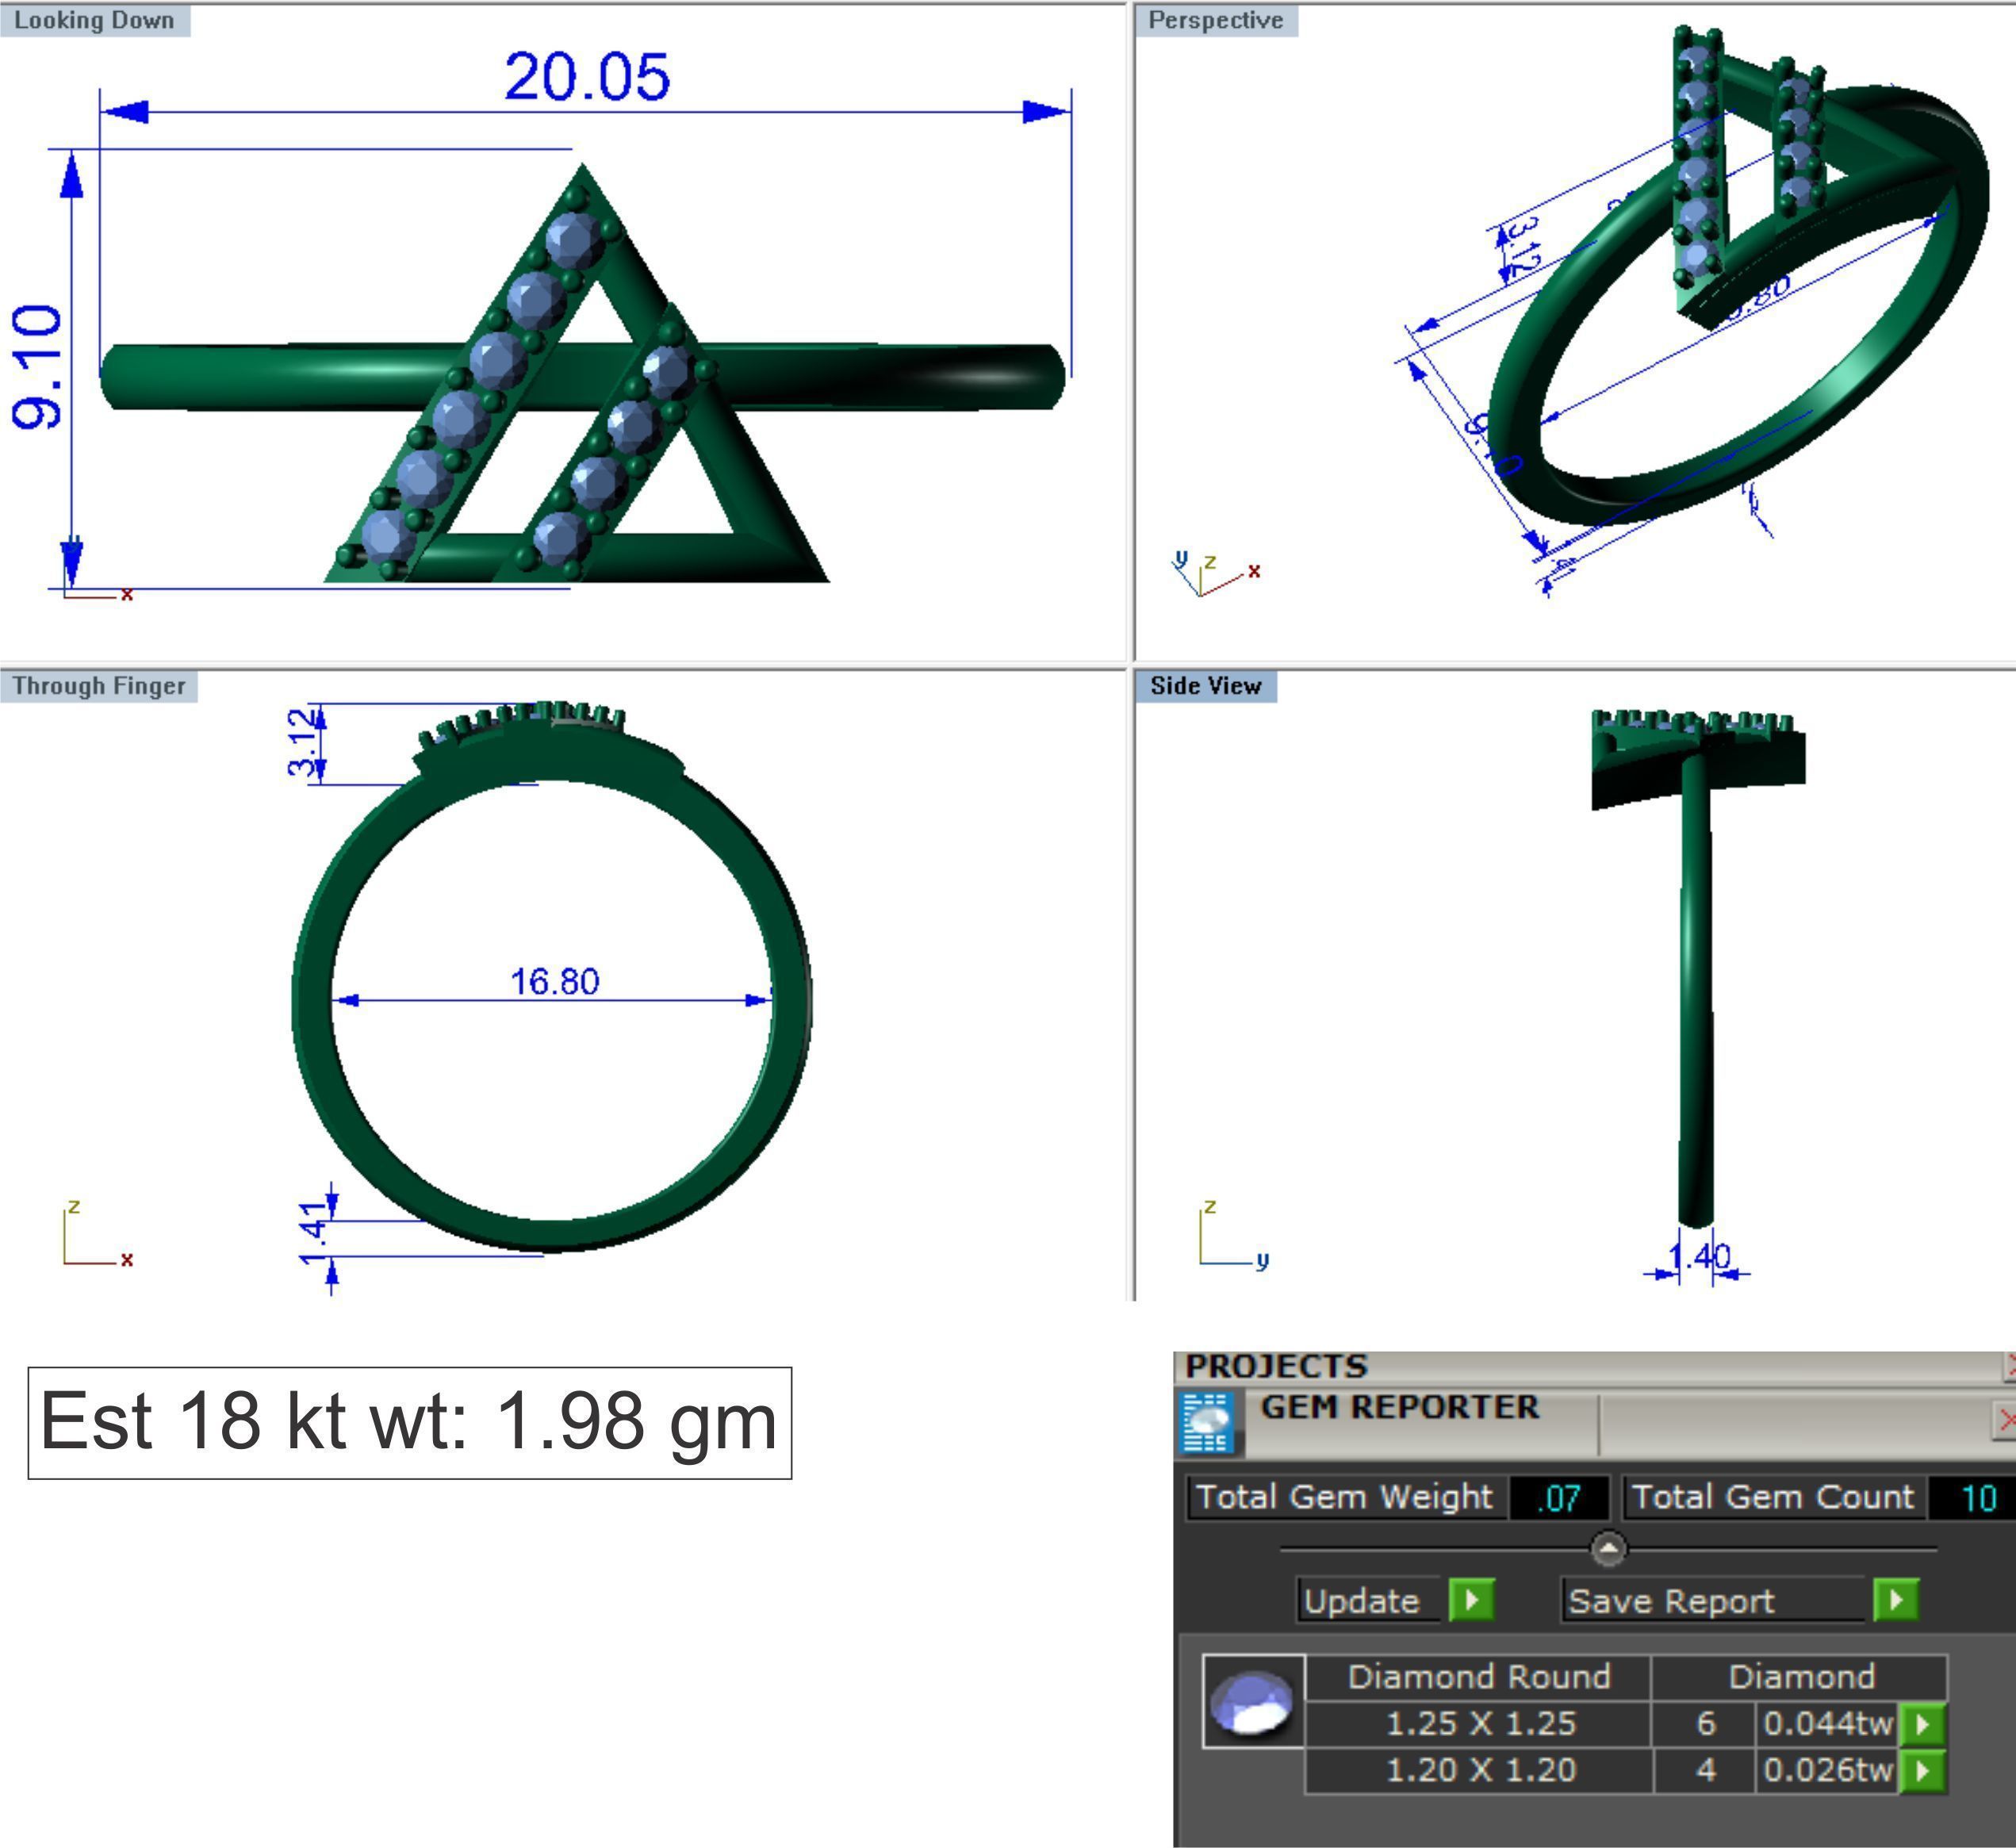Click the Est 18 kt wt: 1.98 gm label
Image resolution: width=2016 pixels, height=1848 pixels.
click(x=409, y=1423)
